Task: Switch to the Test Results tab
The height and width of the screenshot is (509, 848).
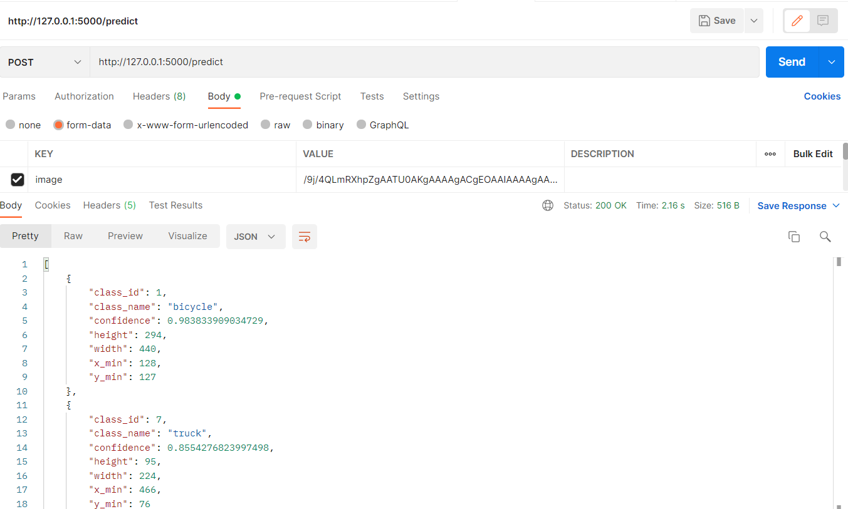Action: point(175,205)
